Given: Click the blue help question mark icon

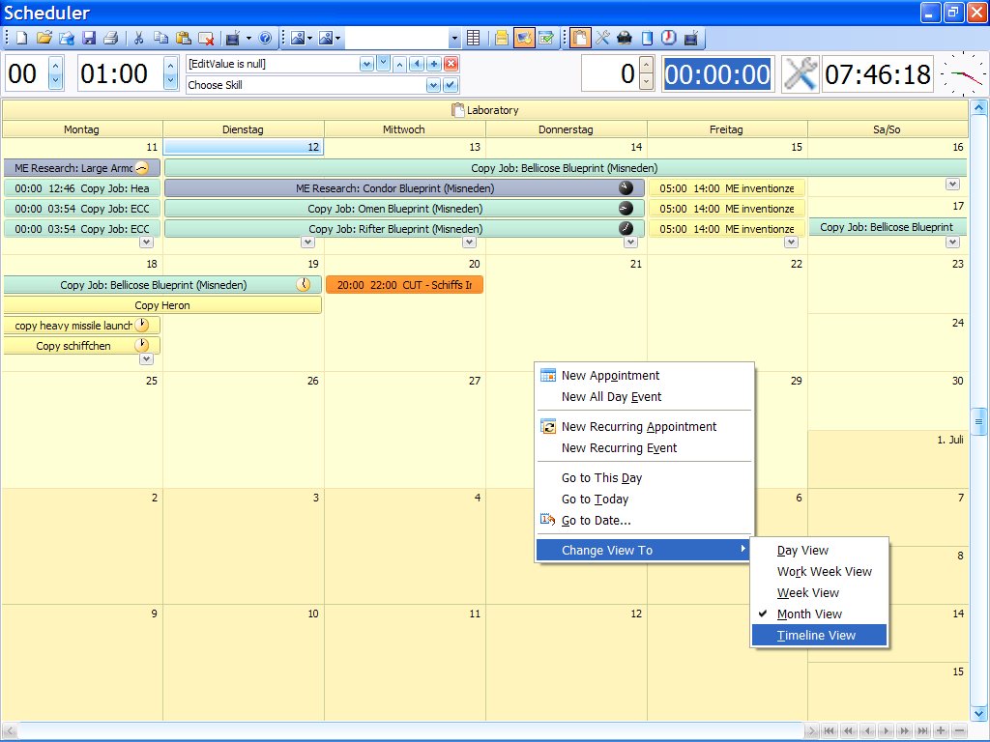Looking at the screenshot, I should tap(266, 39).
